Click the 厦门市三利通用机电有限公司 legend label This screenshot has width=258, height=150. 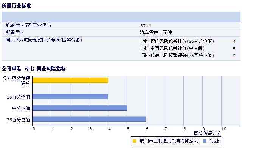click(169, 141)
